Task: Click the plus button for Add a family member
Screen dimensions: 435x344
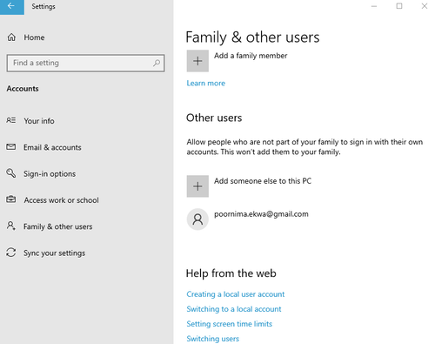Action: pyautogui.click(x=197, y=61)
